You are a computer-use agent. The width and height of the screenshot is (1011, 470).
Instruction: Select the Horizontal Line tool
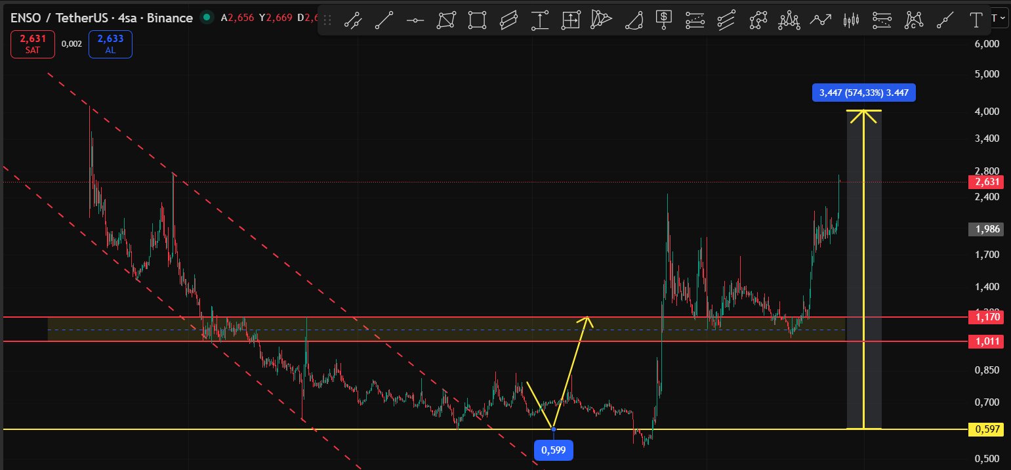[x=415, y=20]
